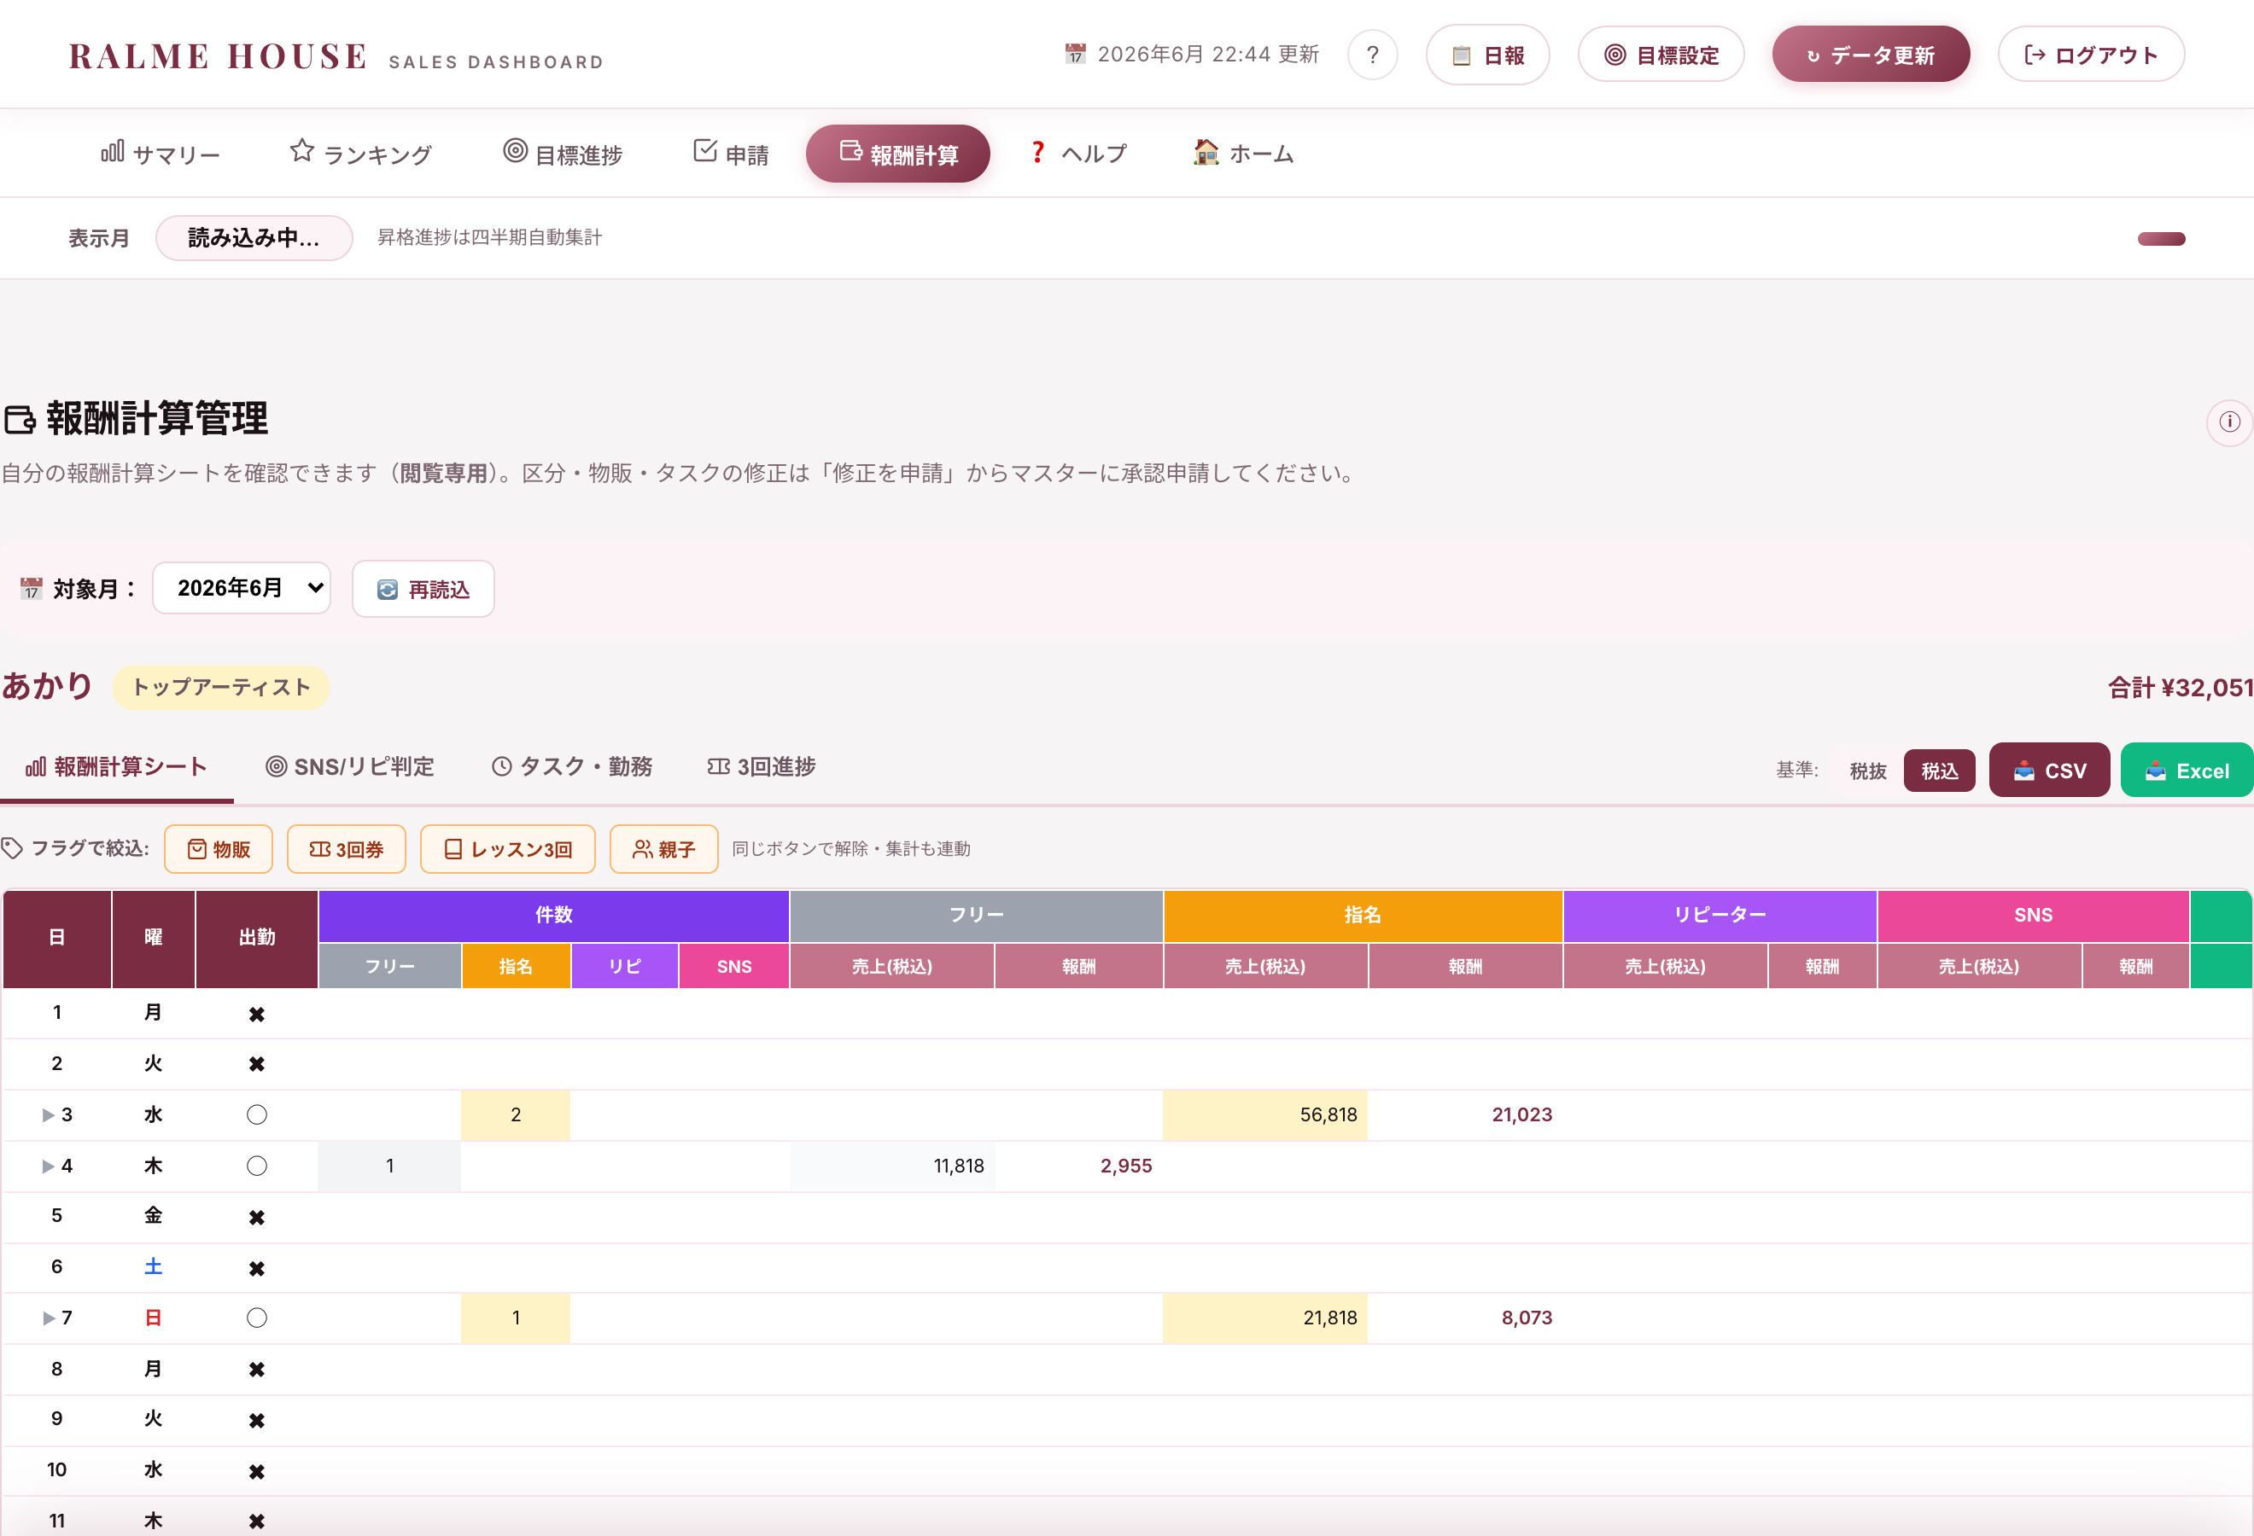Switch to the 3回進捗 sub-tab
The width and height of the screenshot is (2254, 1536).
[x=762, y=766]
